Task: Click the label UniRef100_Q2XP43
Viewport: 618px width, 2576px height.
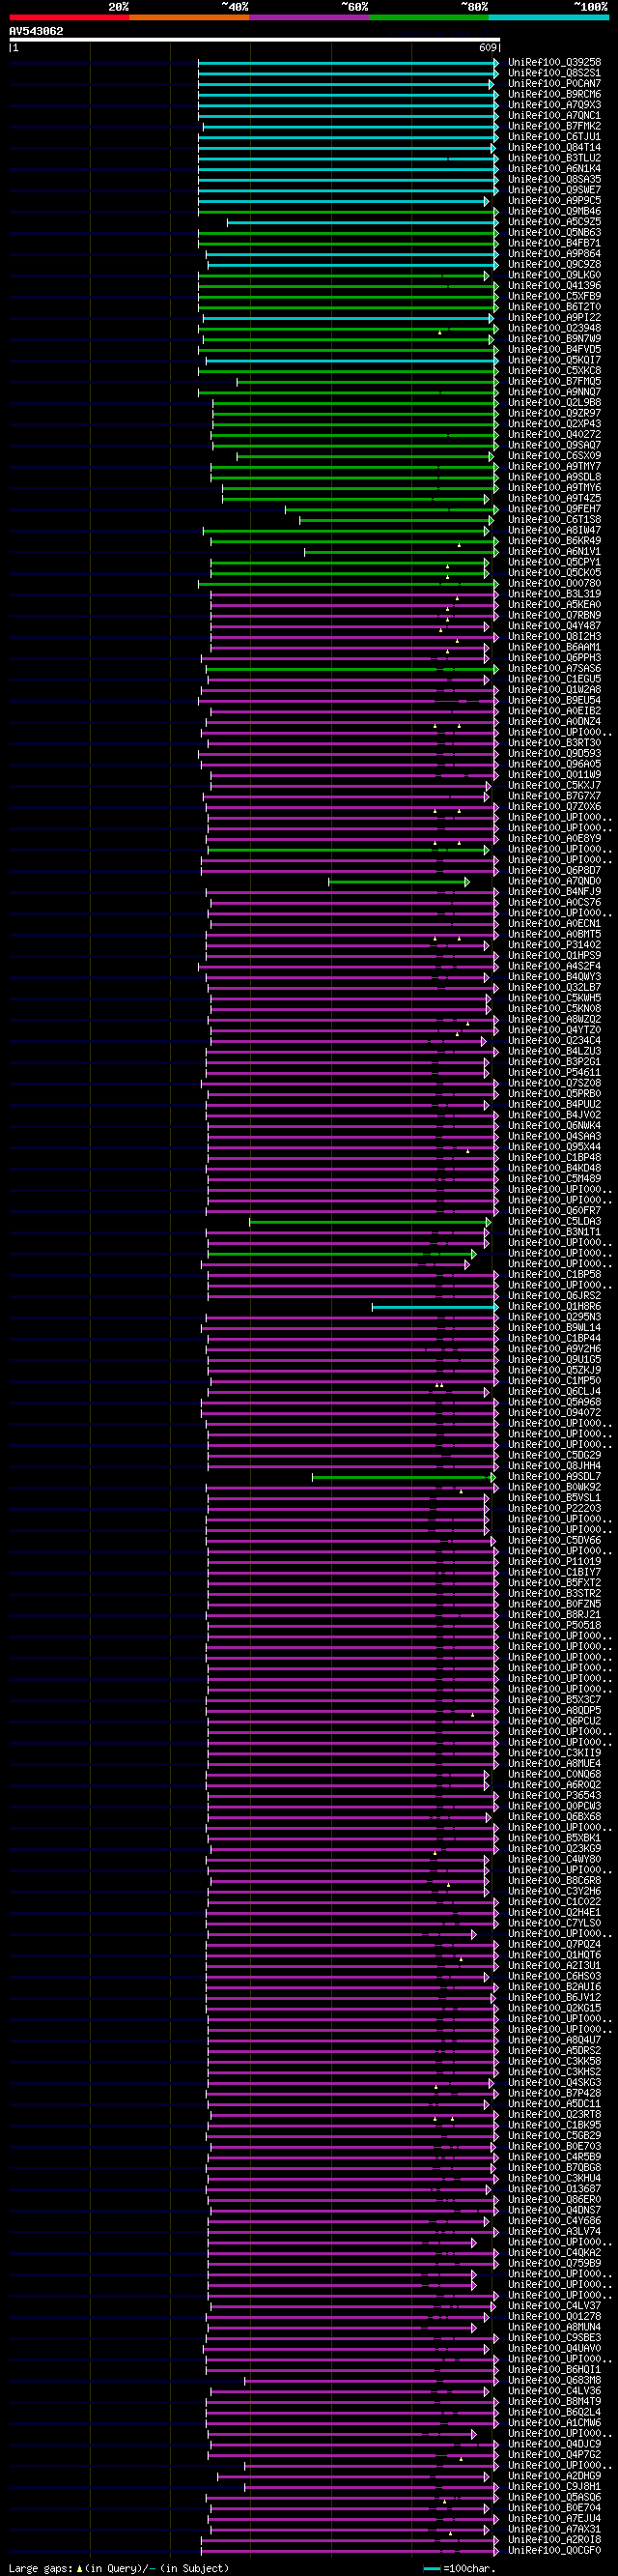Action: [554, 424]
